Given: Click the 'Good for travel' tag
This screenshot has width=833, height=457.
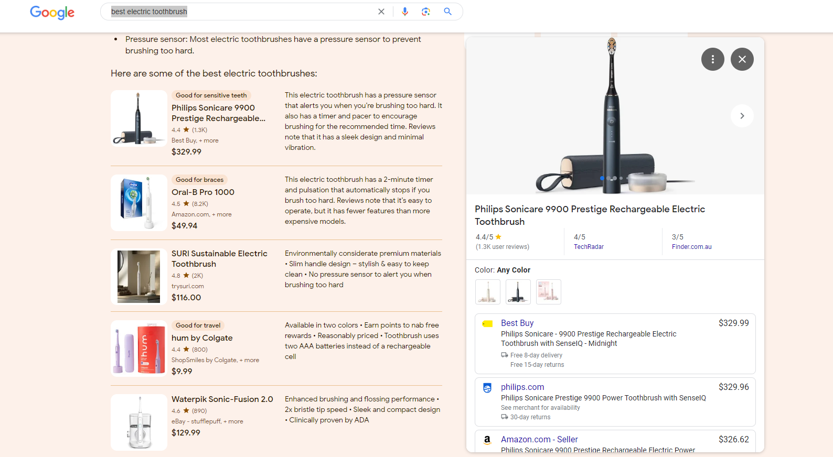Looking at the screenshot, I should click(198, 325).
